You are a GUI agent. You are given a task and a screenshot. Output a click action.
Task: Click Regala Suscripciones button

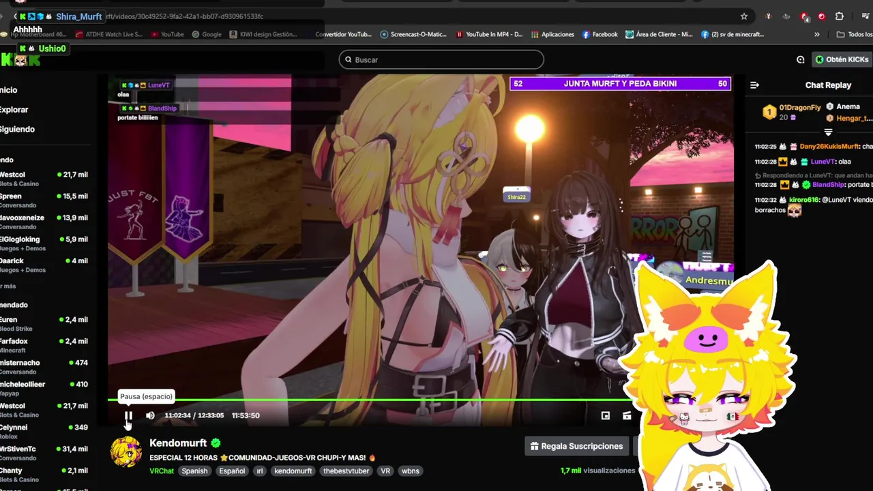tap(576, 446)
